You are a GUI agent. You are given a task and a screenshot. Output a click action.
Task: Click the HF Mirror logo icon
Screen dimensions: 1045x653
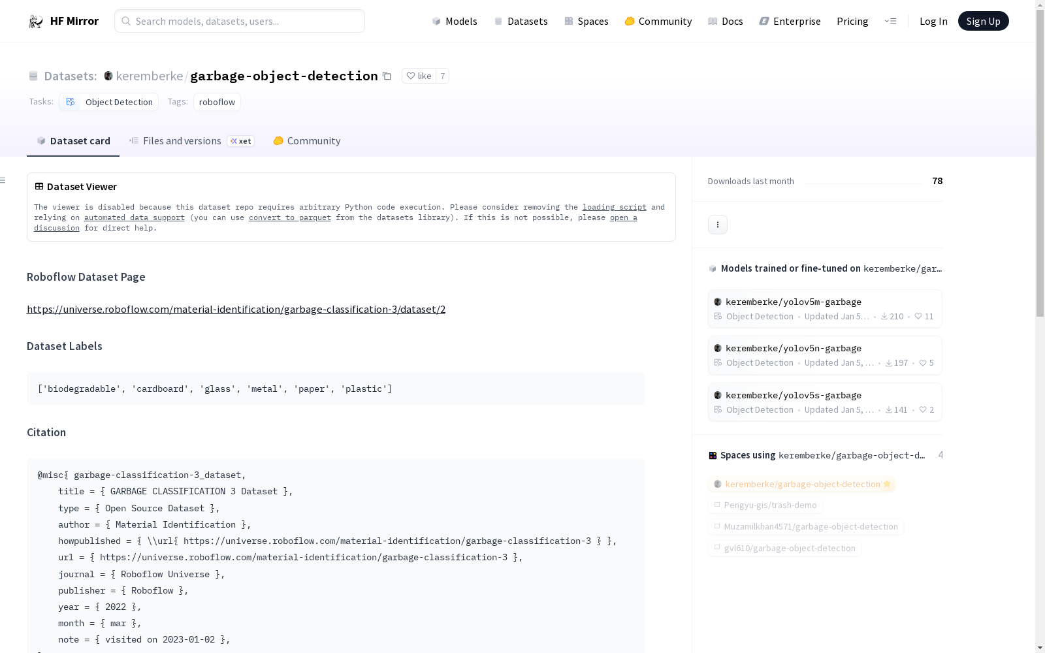36,22
